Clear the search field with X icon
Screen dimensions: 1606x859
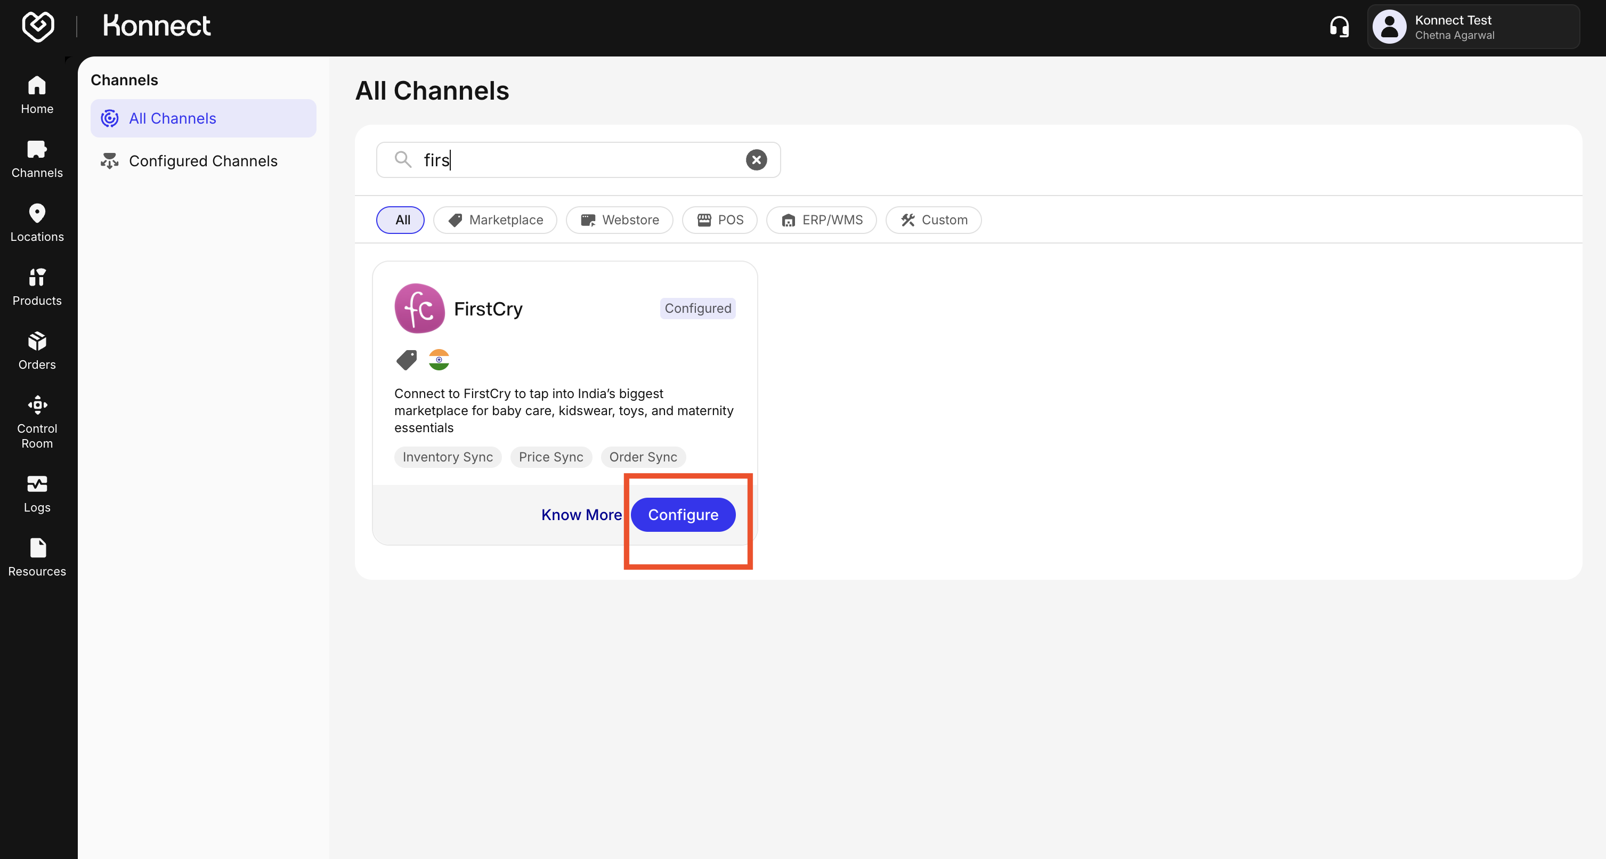(756, 159)
